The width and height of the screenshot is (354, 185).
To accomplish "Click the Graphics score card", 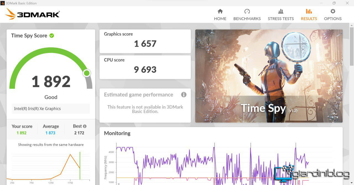I will (145, 41).
